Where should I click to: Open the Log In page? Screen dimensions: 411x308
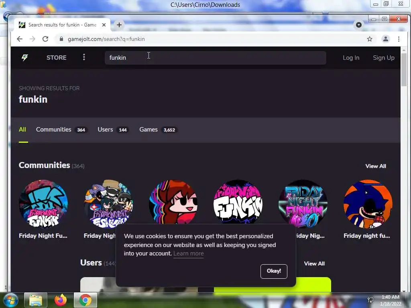coord(351,58)
